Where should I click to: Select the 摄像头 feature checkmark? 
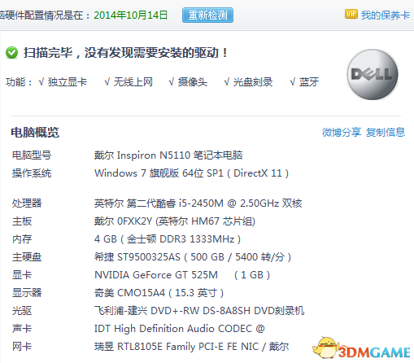[x=188, y=82]
